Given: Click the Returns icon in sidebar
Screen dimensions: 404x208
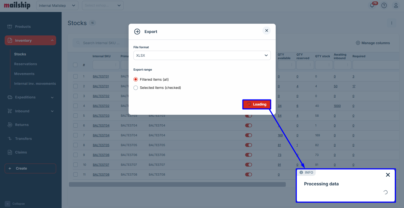Looking at the screenshot, I should coord(10,125).
